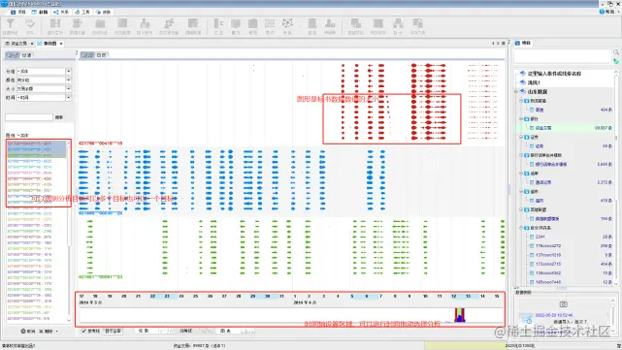622x350 pixels.
Task: Click the camera snapshot icon in right panel
Action: tap(563, 304)
